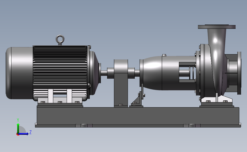The image size is (247, 152).
Task: Select the top discharge flange of pump
Action: pyautogui.click(x=217, y=27)
